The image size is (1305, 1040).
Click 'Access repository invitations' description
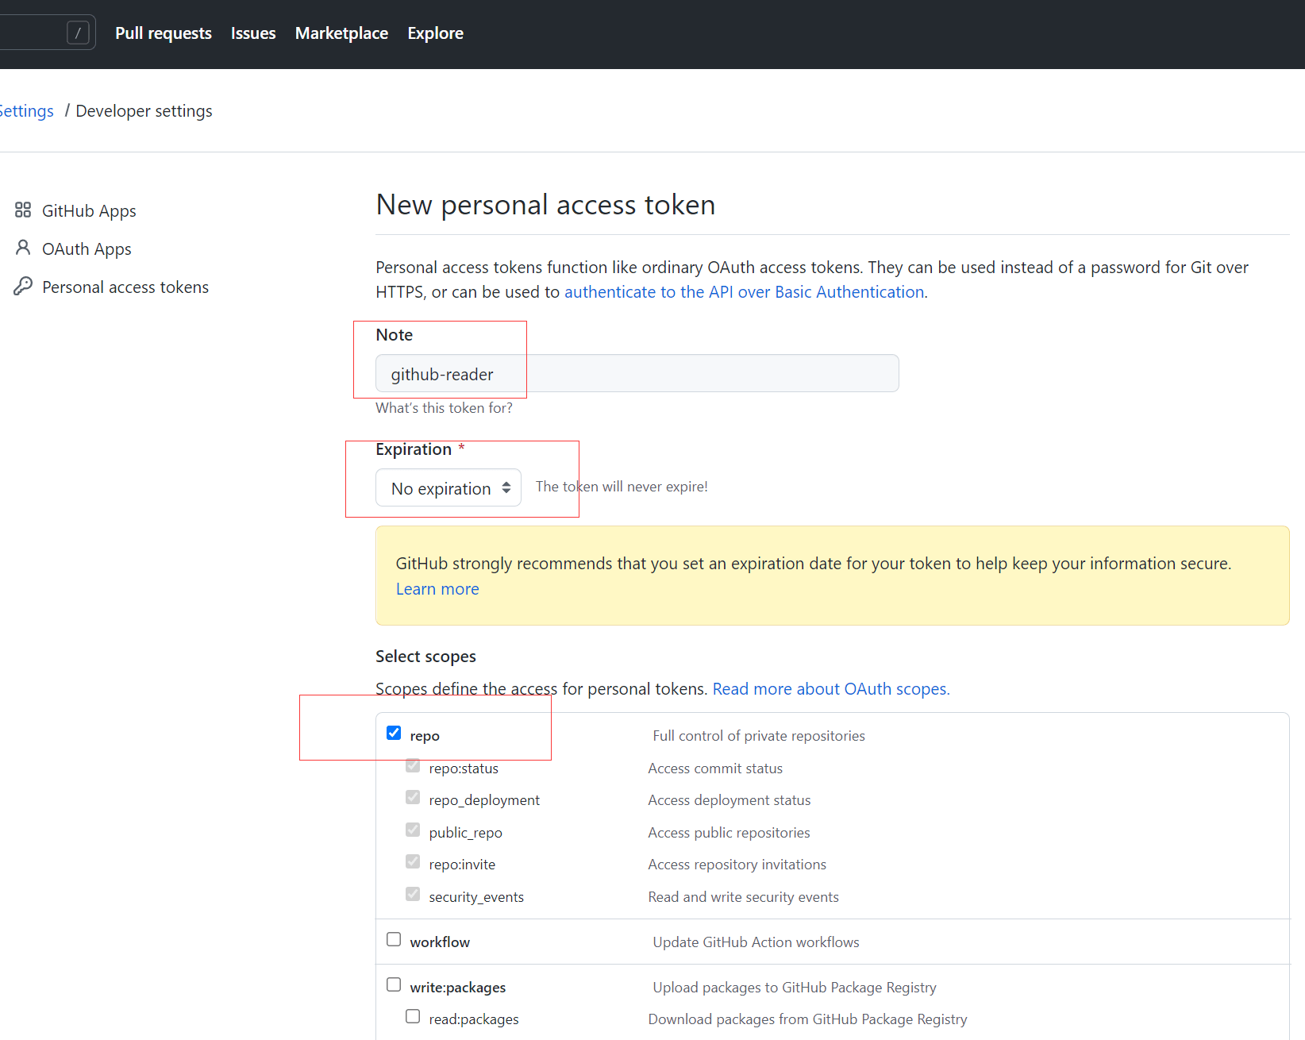tap(737, 865)
